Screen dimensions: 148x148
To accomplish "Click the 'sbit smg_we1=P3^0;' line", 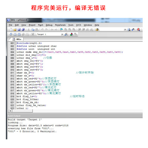I will tap(30, 61).
